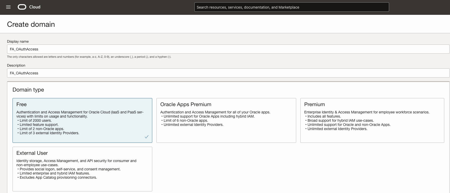Click the 'Excludes App Catalog provisioning connectors' bullet

coord(58,177)
